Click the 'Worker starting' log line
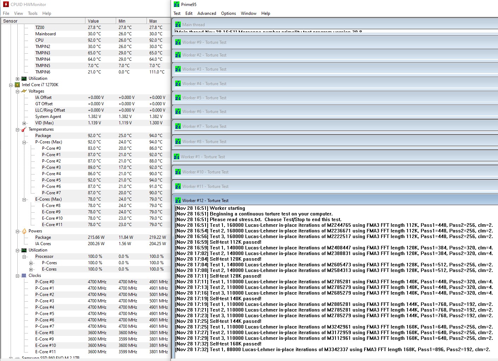 (x=210, y=208)
